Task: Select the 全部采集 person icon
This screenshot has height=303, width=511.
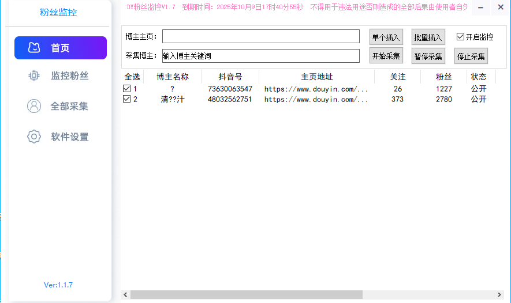Action: 34,107
